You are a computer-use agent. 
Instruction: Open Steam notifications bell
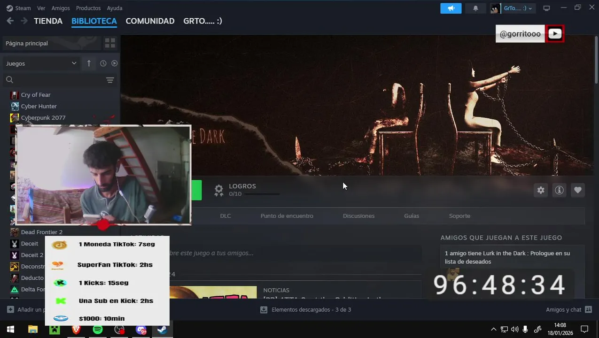(x=475, y=8)
